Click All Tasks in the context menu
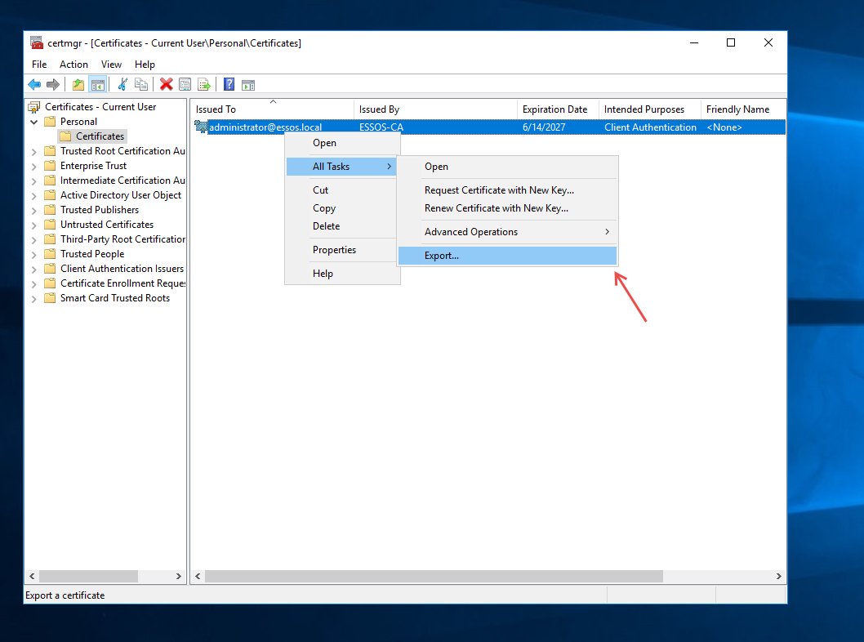 pos(341,167)
